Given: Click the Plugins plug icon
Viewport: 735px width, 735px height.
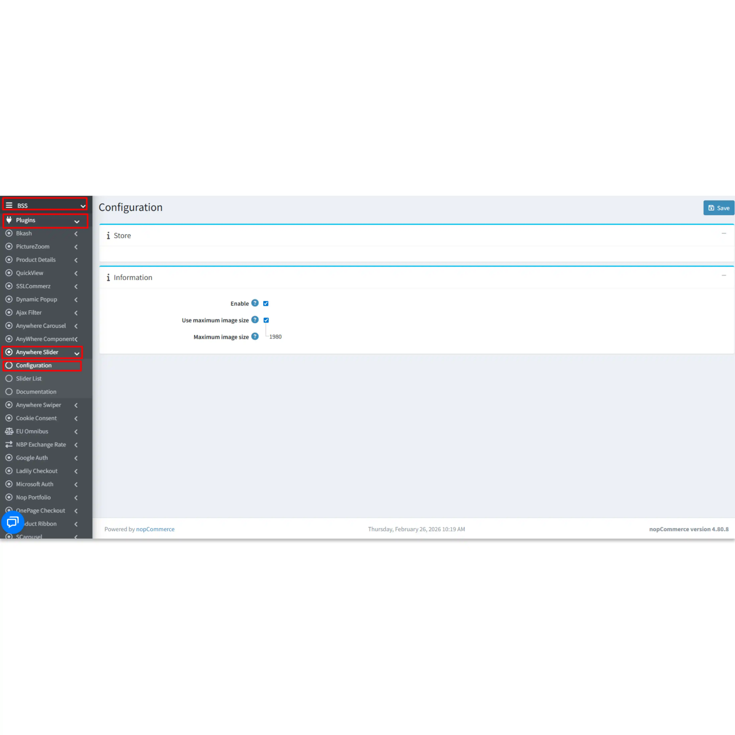Looking at the screenshot, I should (x=9, y=220).
